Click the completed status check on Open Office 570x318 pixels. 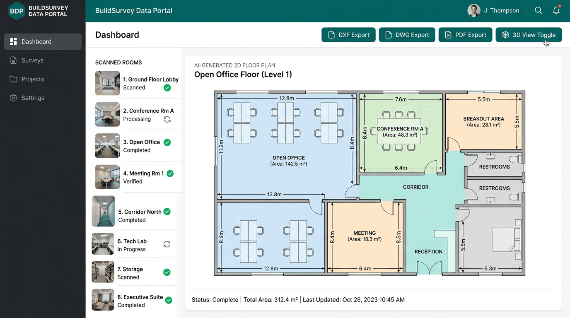(167, 142)
